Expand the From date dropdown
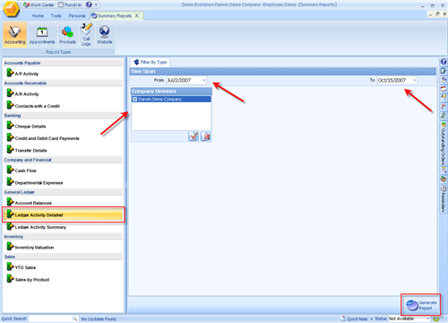The height and width of the screenshot is (323, 448). click(203, 80)
